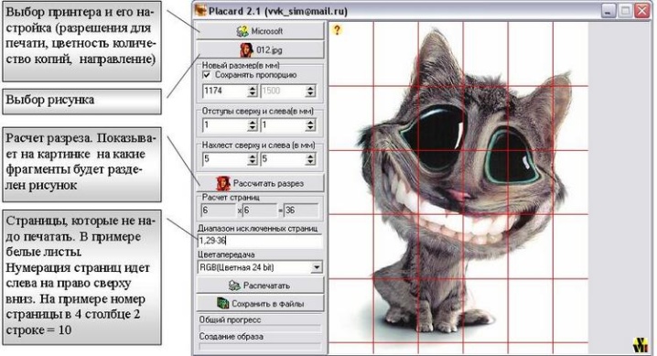This screenshot has height=356, width=657.
Task: Decrease the top margin spinner value
Action: click(x=253, y=128)
